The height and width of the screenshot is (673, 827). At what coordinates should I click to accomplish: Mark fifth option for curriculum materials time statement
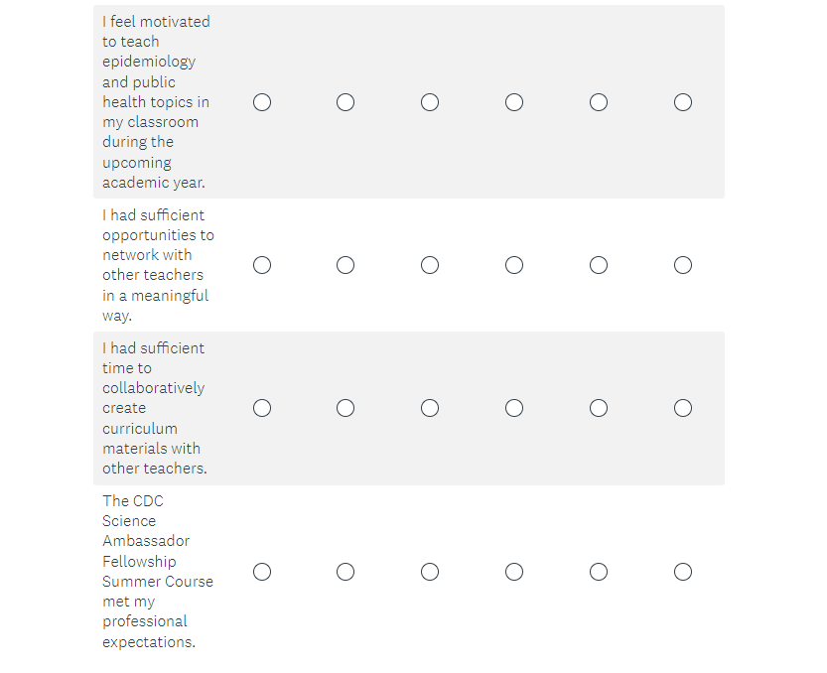[599, 408]
